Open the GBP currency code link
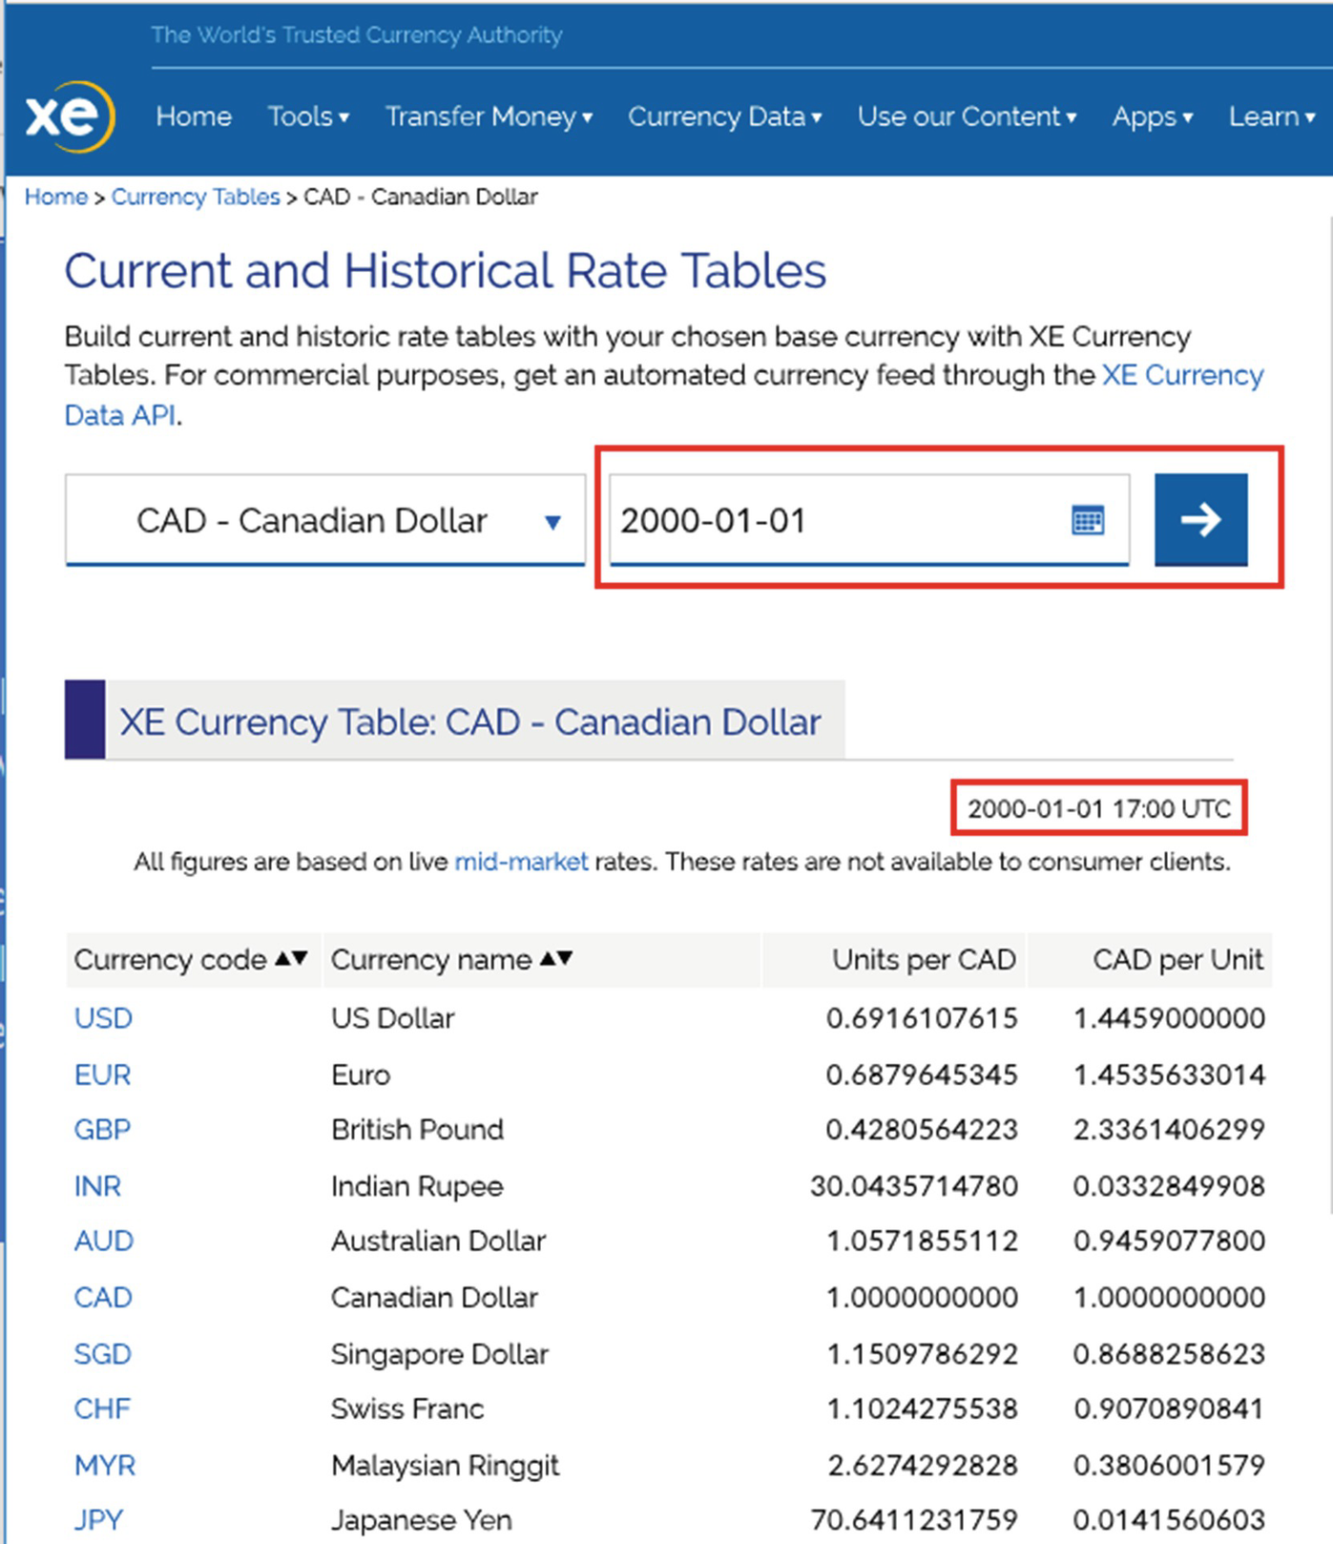This screenshot has height=1544, width=1333. tap(102, 1130)
